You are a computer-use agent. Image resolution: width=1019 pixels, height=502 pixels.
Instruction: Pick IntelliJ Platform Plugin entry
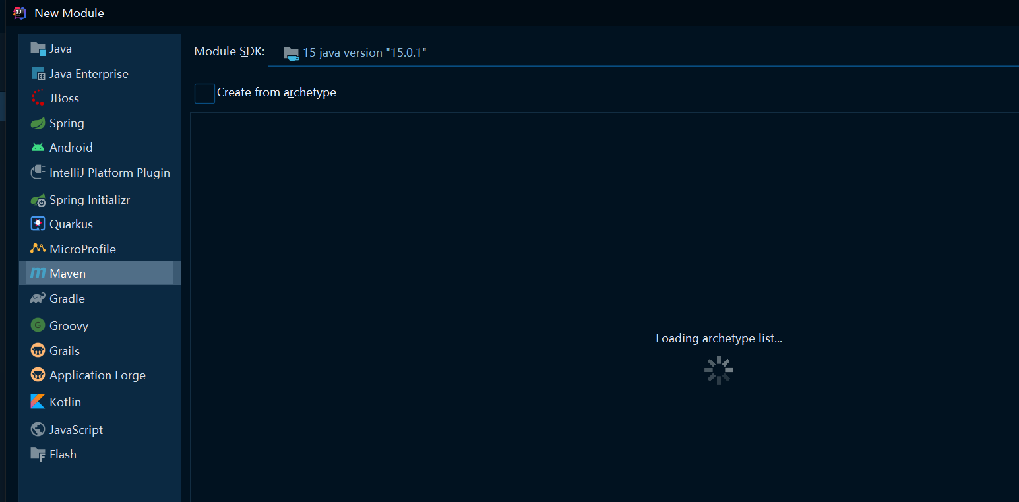(x=100, y=172)
